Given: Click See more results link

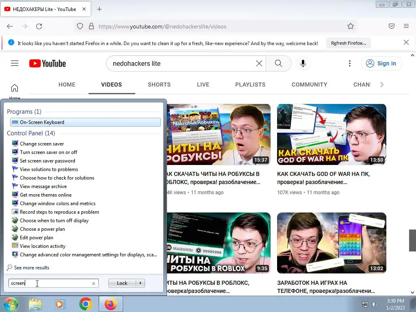Looking at the screenshot, I should click(x=32, y=268).
